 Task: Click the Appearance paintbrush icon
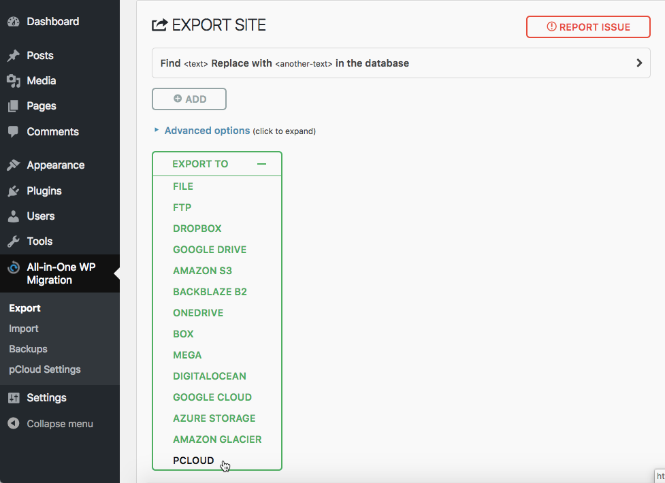click(x=13, y=165)
